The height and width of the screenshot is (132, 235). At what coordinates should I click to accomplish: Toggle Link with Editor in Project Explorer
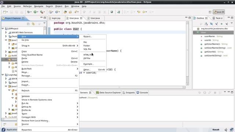click(33, 24)
